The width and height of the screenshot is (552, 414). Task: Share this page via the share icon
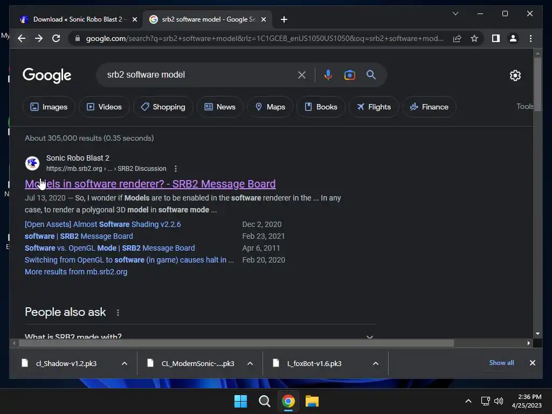tap(457, 38)
